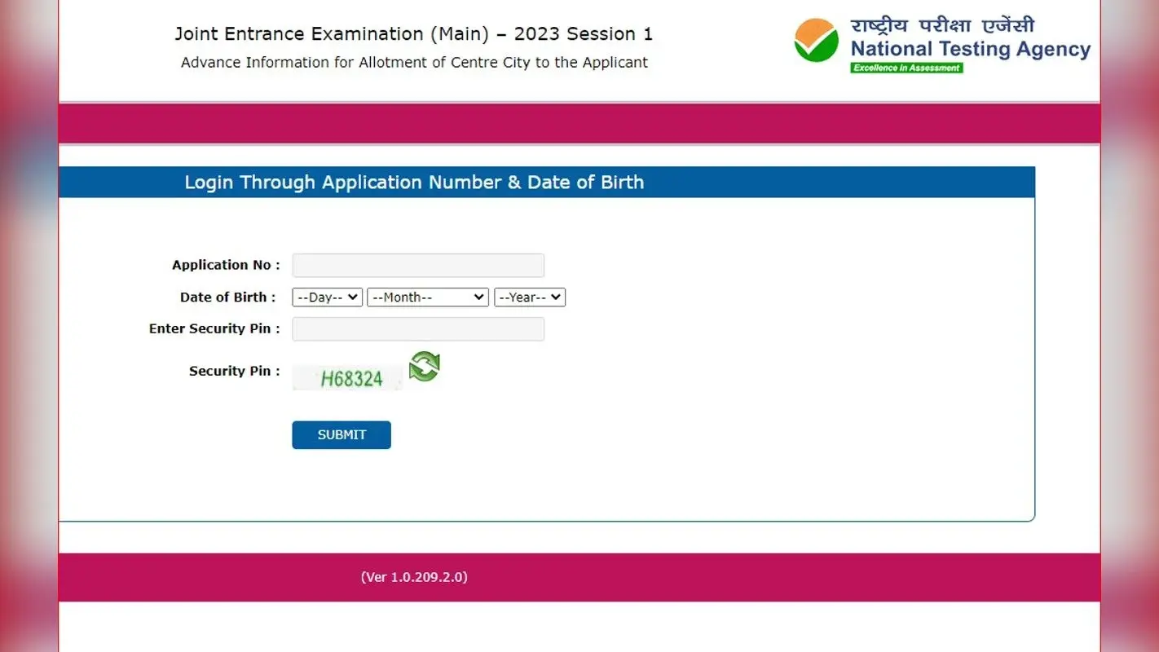Expand the Month dropdown selector
1159x652 pixels.
(x=428, y=297)
